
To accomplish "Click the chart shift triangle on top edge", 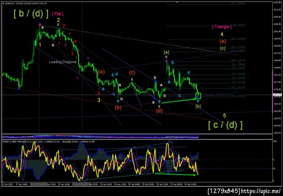I will coord(177,2).
